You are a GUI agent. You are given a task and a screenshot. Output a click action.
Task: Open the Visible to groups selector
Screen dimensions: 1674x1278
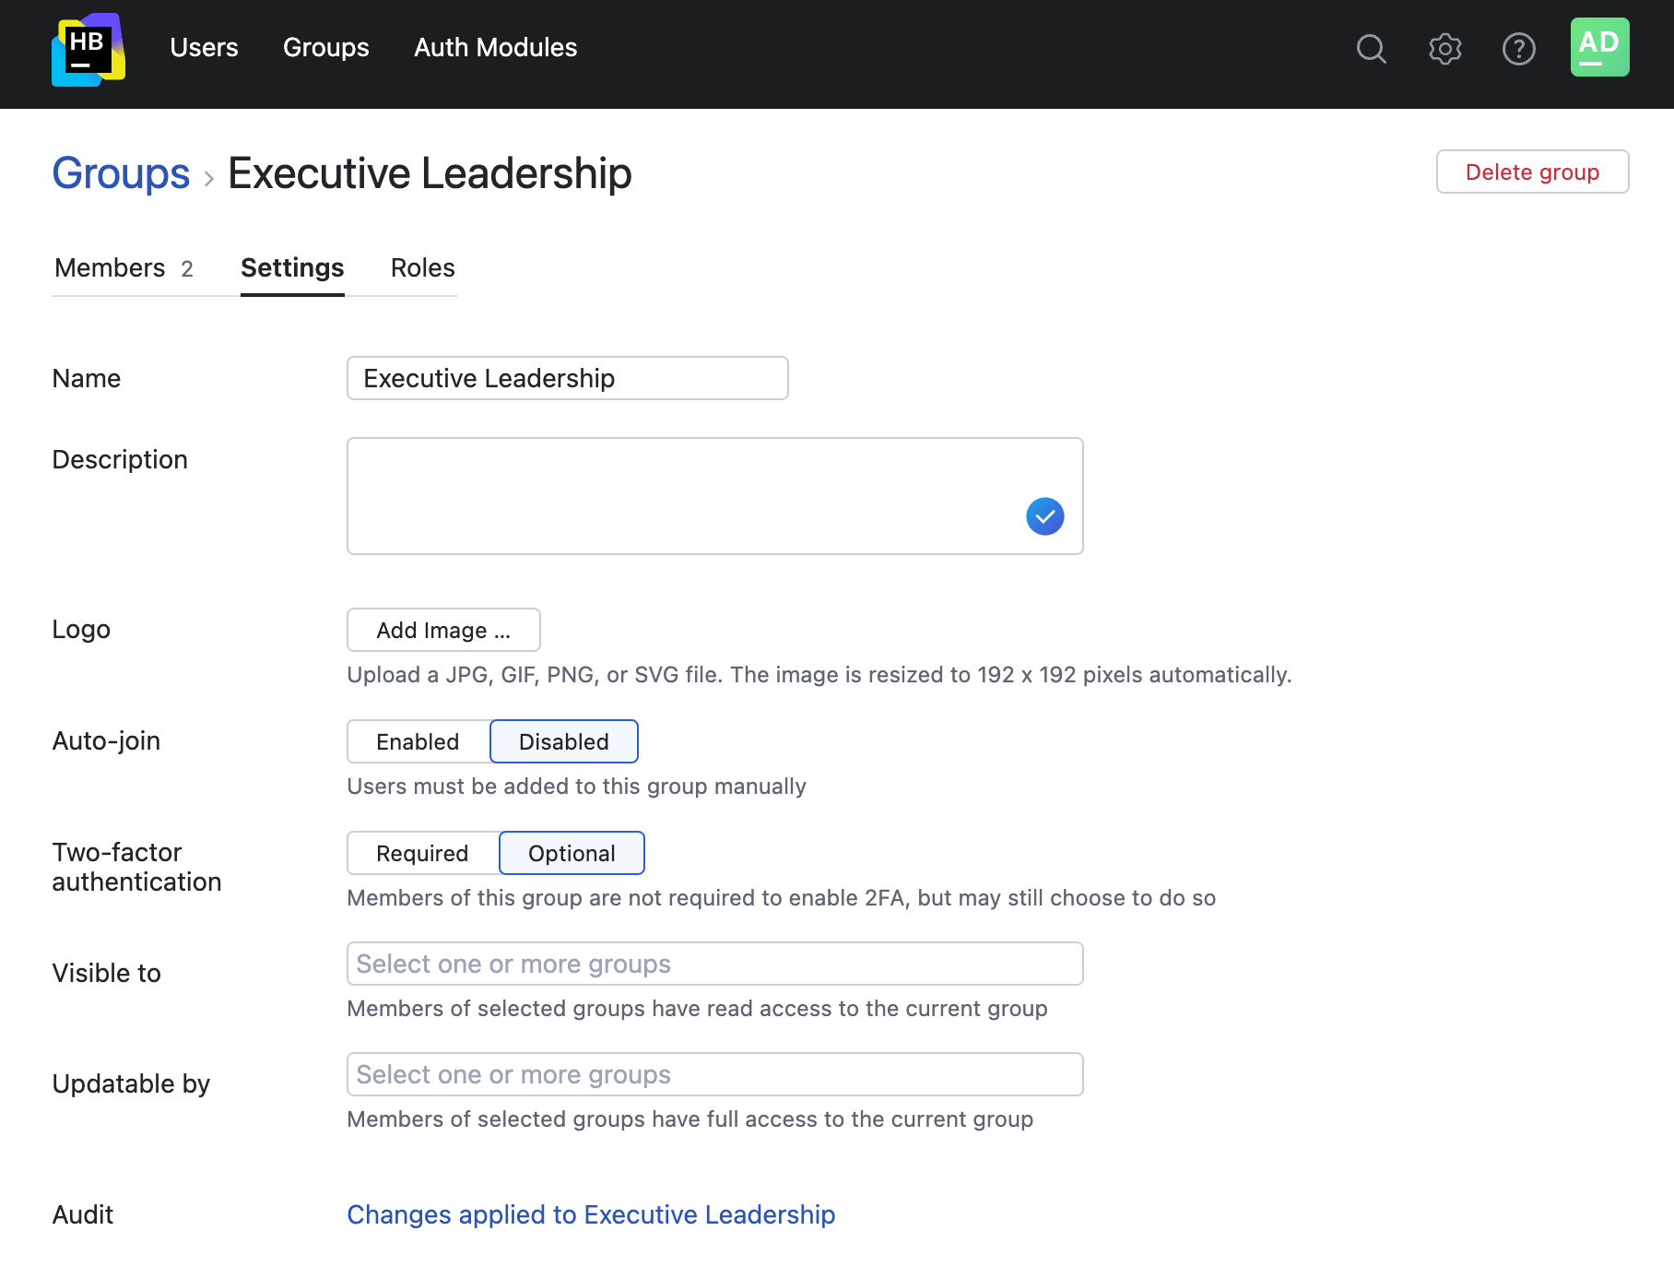pos(714,964)
